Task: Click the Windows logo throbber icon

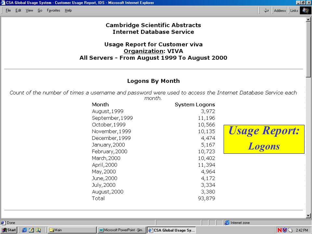Action: pos(305,10)
